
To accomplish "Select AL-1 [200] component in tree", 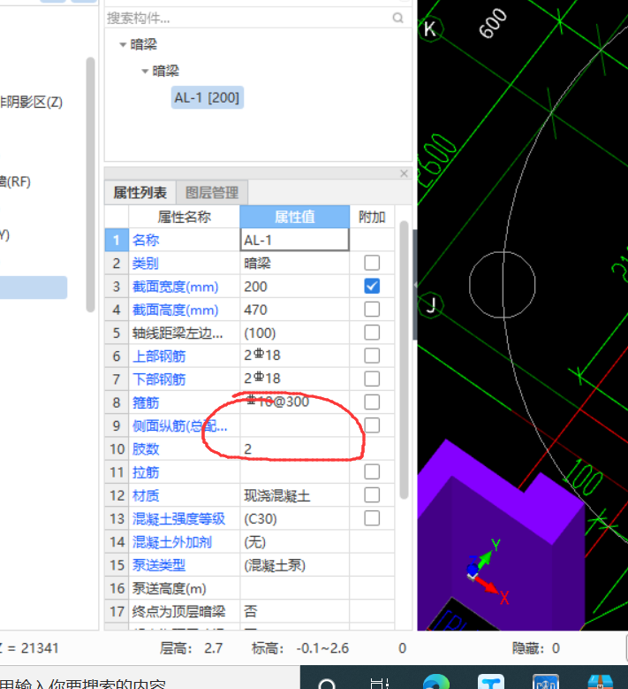I will (x=208, y=97).
